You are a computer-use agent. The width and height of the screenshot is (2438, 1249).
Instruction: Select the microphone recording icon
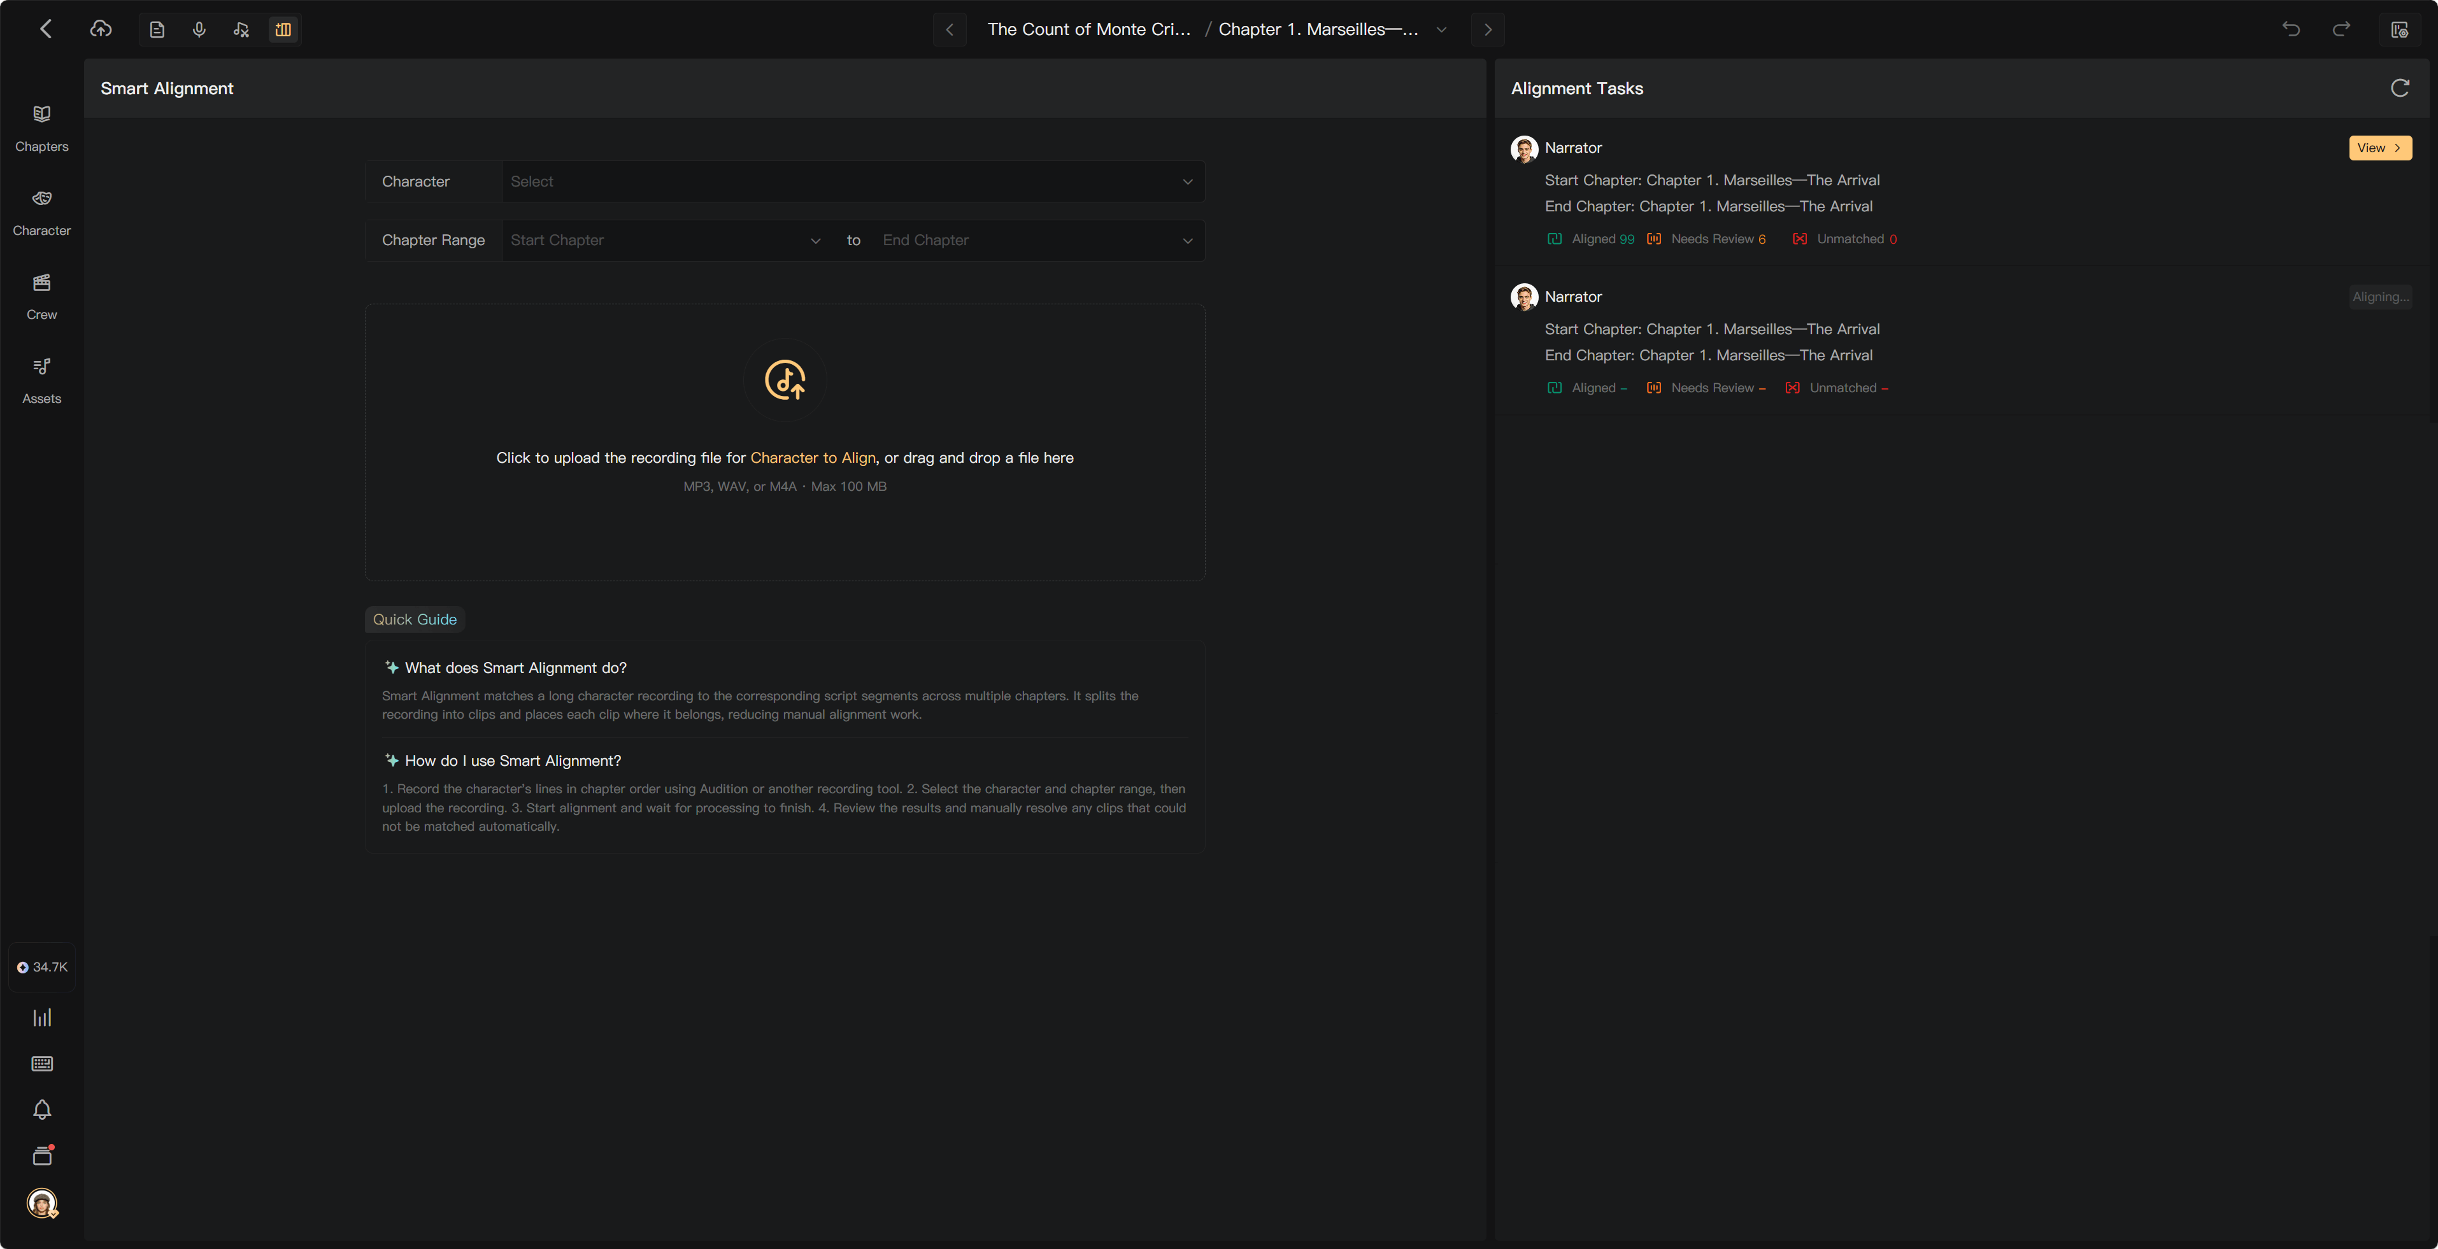(199, 29)
